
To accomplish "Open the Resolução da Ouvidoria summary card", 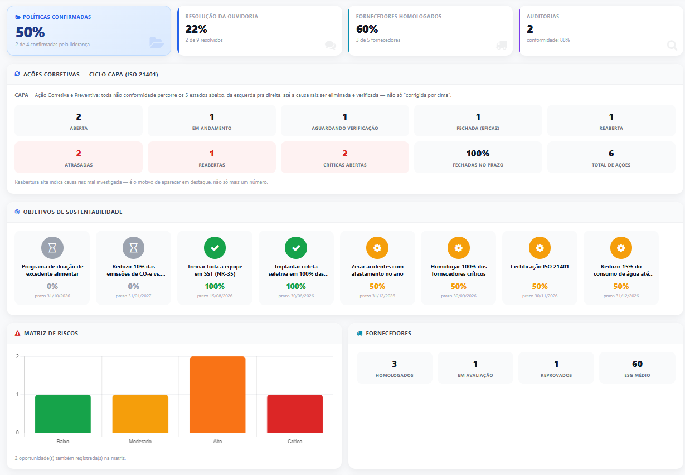I will click(x=259, y=31).
